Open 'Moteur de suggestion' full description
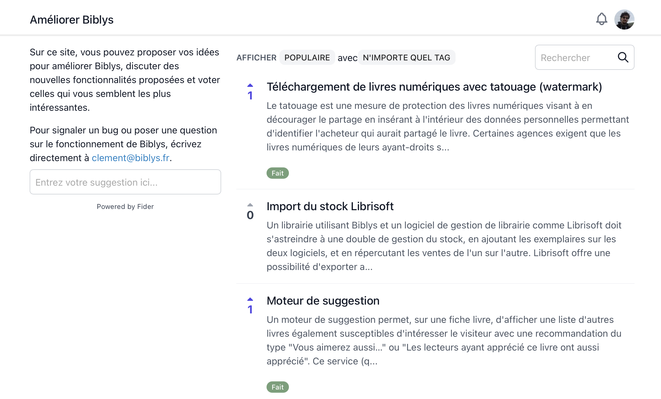Viewport: 661px width, 399px height. point(323,300)
